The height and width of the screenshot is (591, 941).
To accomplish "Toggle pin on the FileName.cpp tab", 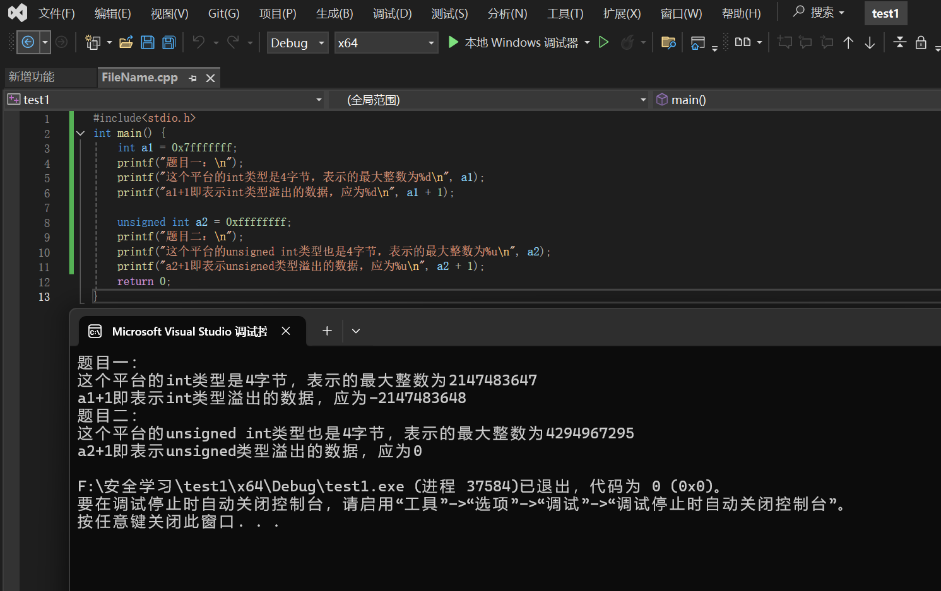I will 192,78.
